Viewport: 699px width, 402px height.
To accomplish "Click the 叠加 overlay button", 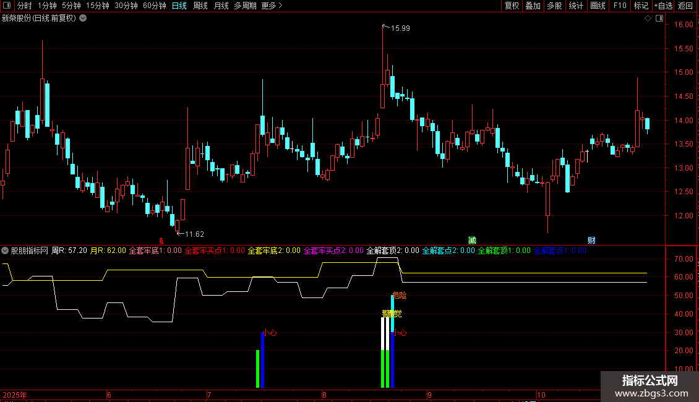I will pos(533,6).
